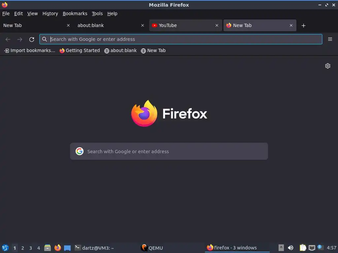Click the search magnifier icon in address bar
Screen dimensions: 338x253
[x=45, y=39]
